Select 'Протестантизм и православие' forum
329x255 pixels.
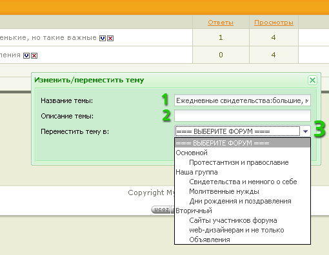pyautogui.click(x=243, y=162)
